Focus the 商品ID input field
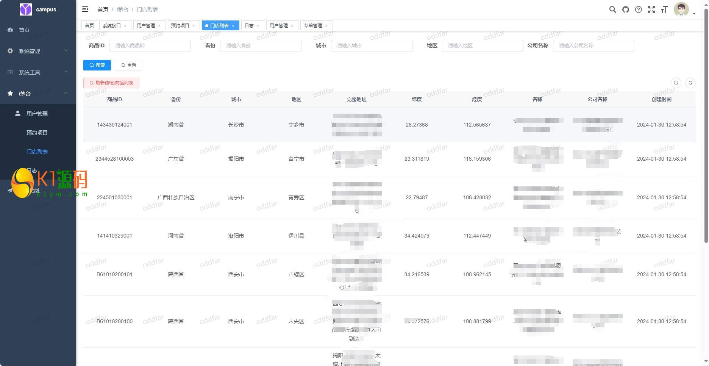 tap(150, 46)
